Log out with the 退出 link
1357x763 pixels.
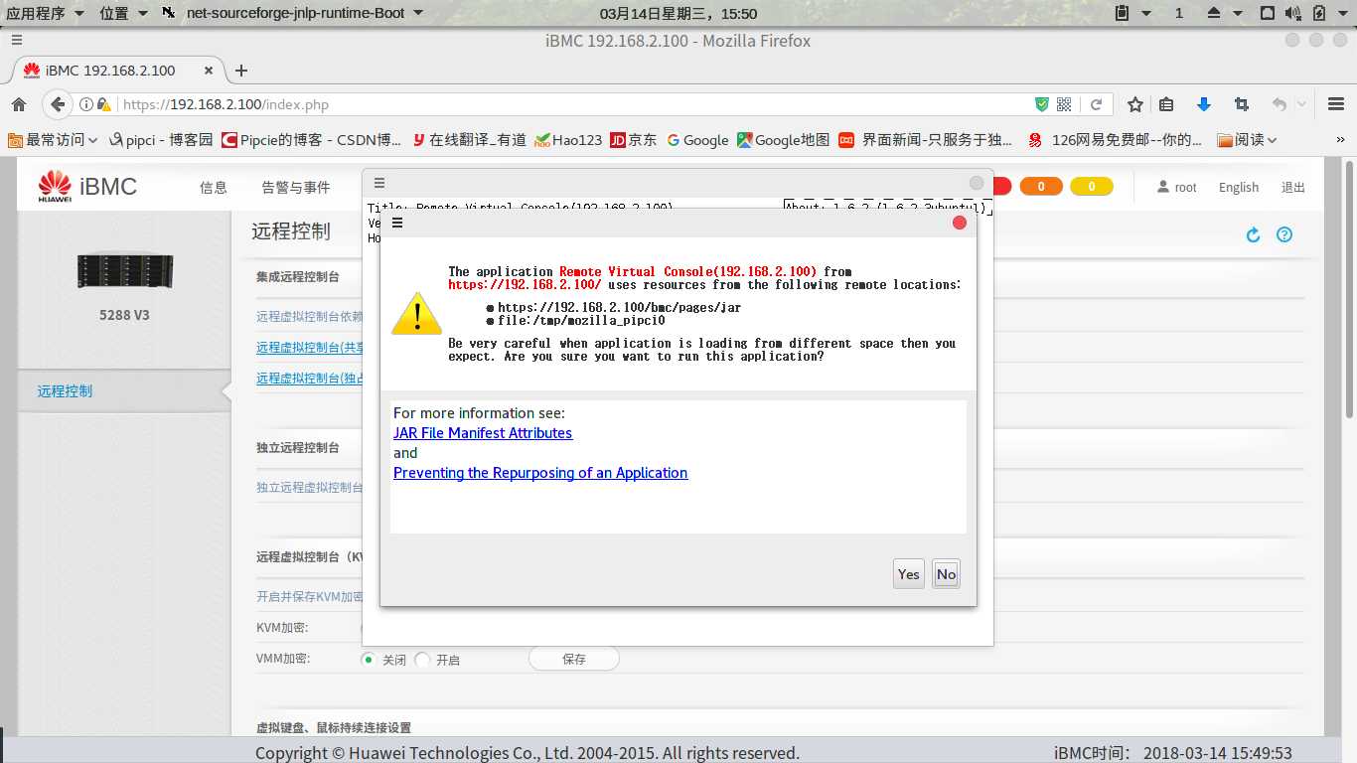pyautogui.click(x=1293, y=187)
